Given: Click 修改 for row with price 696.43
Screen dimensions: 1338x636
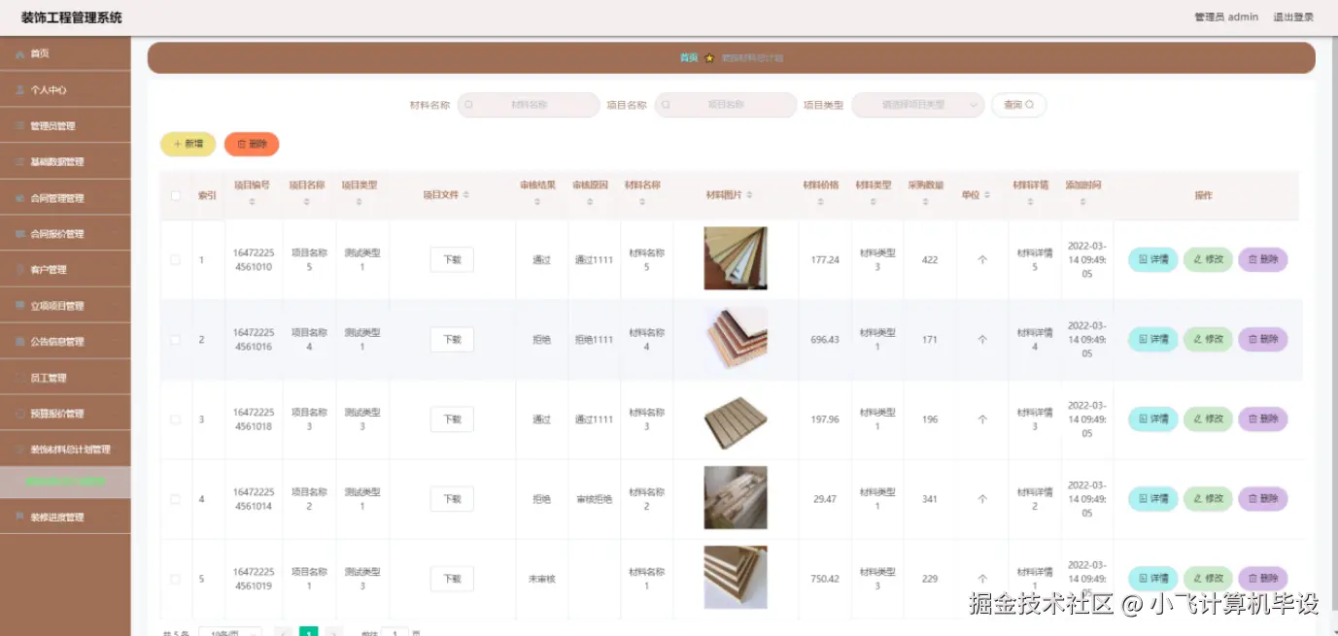Looking at the screenshot, I should point(1208,339).
